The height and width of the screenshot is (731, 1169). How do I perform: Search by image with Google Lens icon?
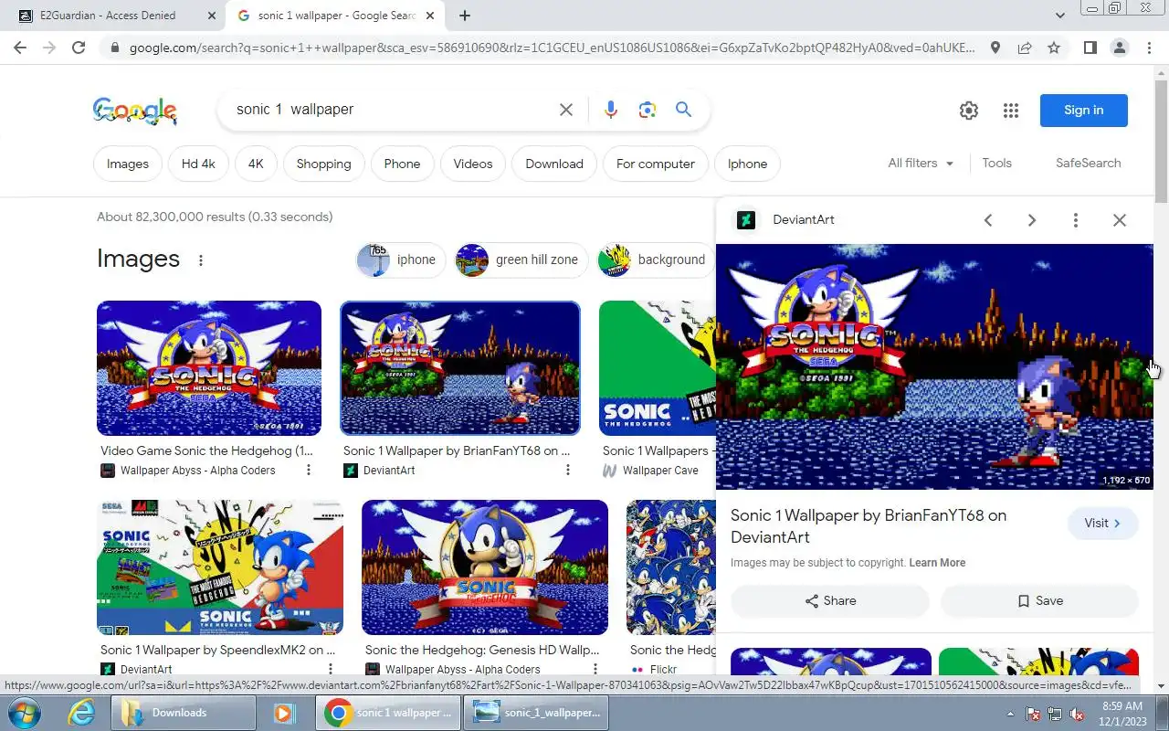648,110
